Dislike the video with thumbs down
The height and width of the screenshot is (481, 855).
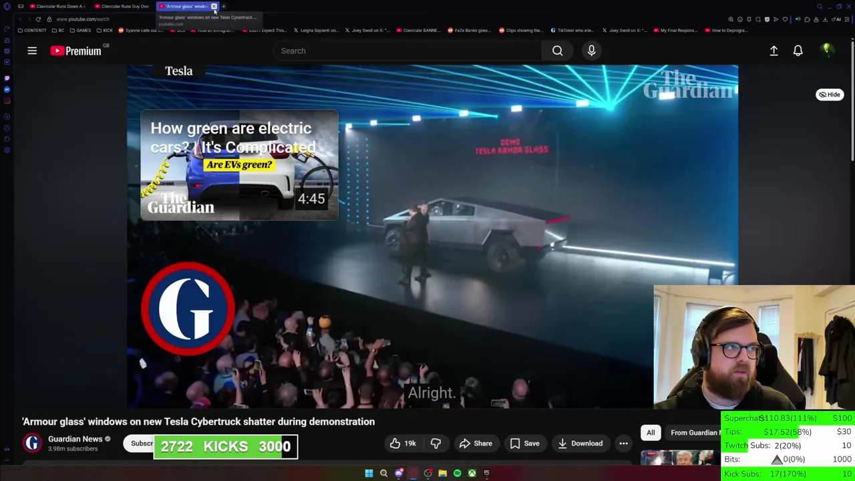pyautogui.click(x=436, y=444)
